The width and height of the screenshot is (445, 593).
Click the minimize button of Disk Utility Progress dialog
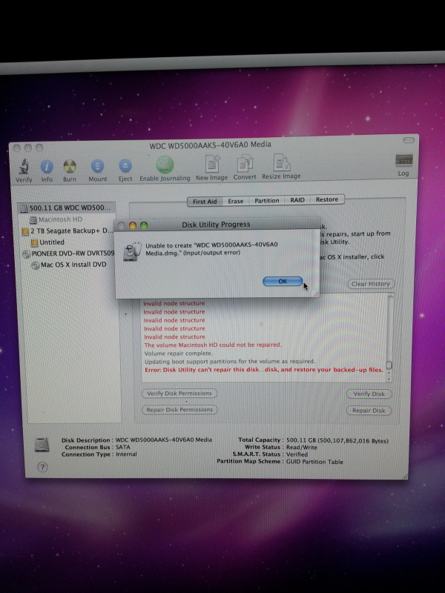tap(133, 225)
